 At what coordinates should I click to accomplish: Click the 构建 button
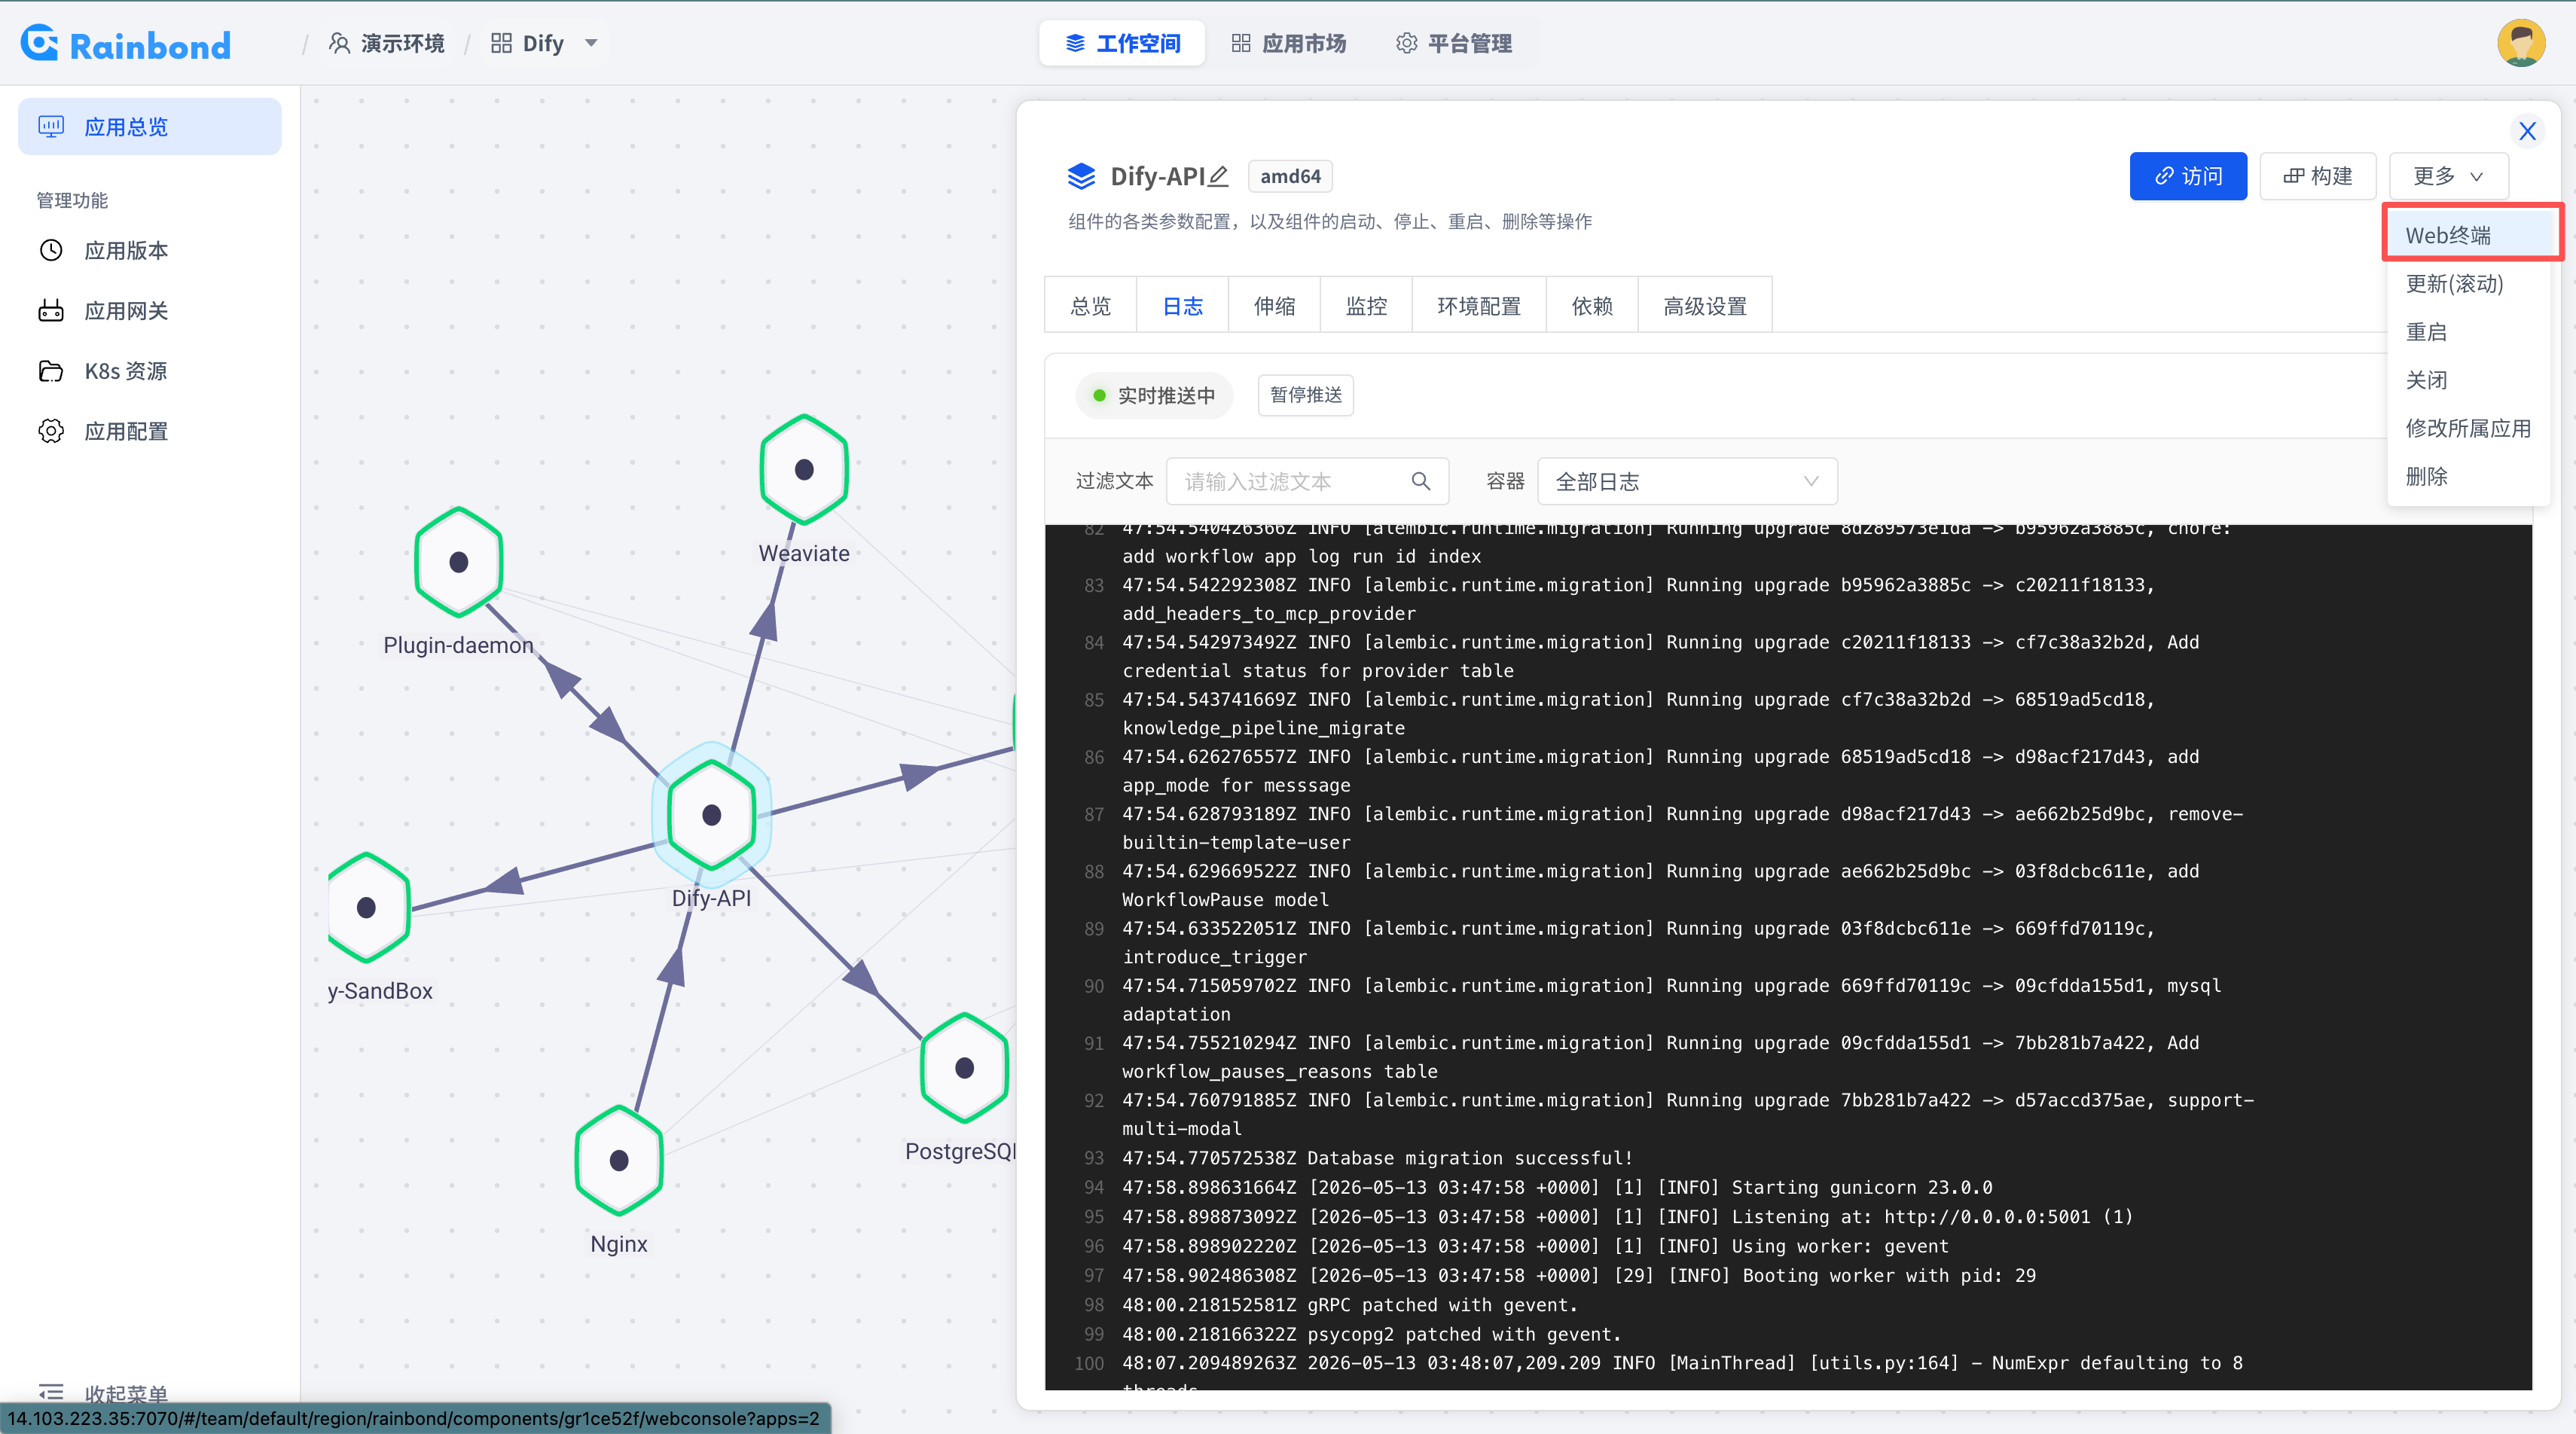point(2317,176)
